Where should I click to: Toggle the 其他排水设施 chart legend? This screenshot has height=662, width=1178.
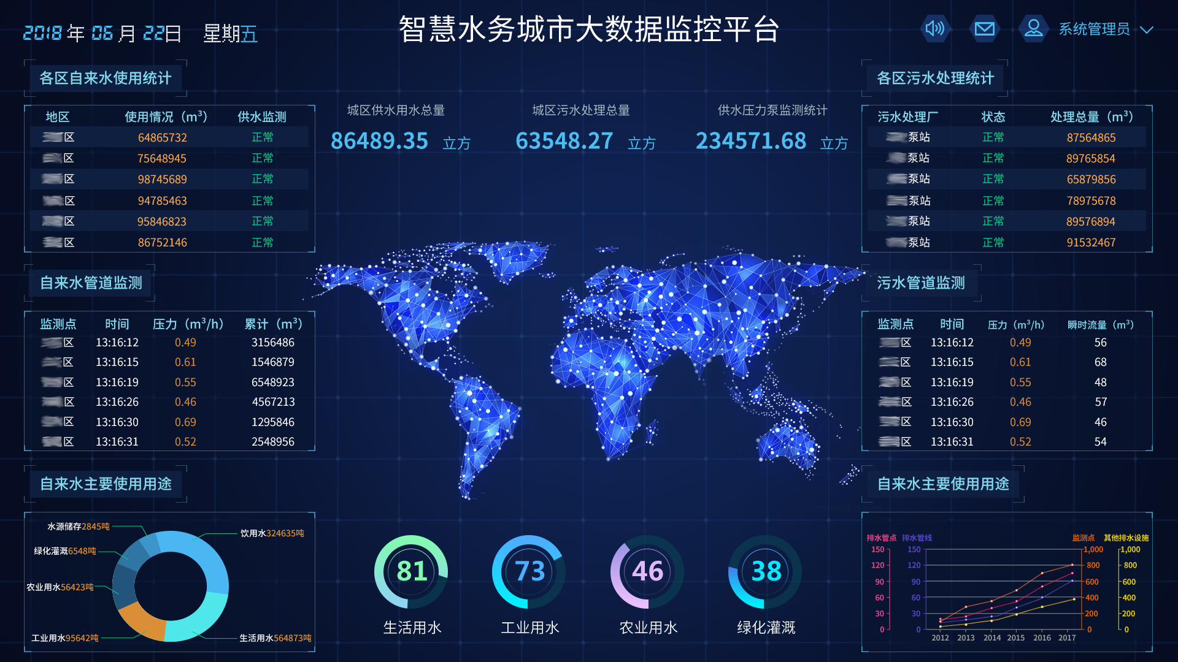click(1126, 538)
